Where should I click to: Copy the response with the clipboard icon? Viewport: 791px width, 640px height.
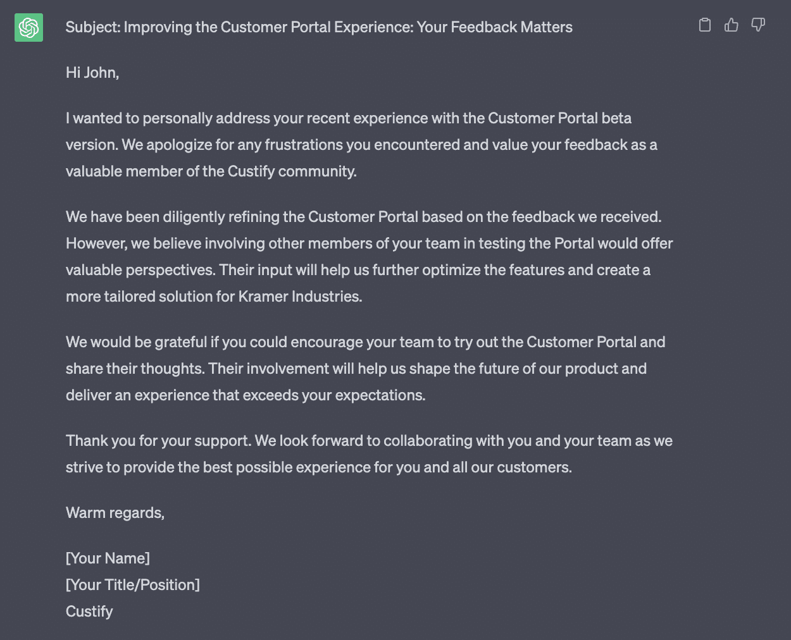point(705,25)
